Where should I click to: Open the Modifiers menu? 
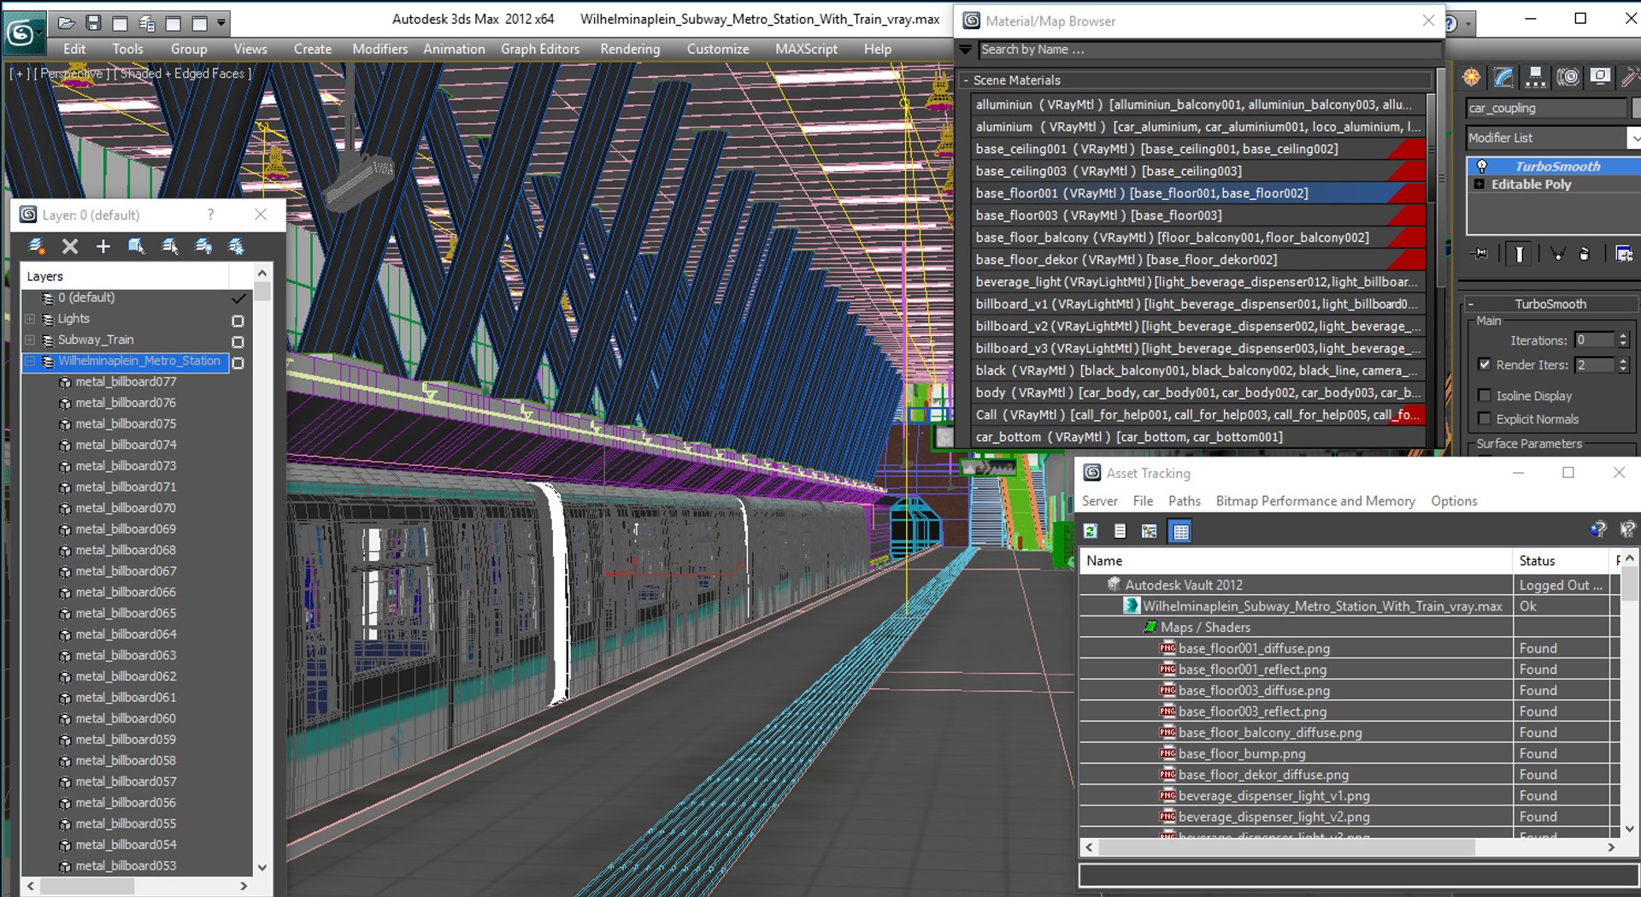[379, 49]
